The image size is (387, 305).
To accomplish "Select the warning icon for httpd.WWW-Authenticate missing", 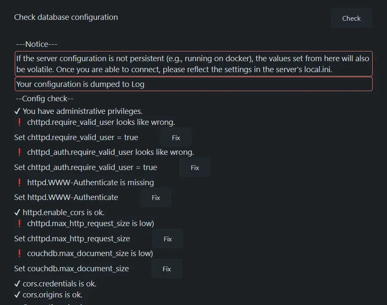I will tap(19, 183).
